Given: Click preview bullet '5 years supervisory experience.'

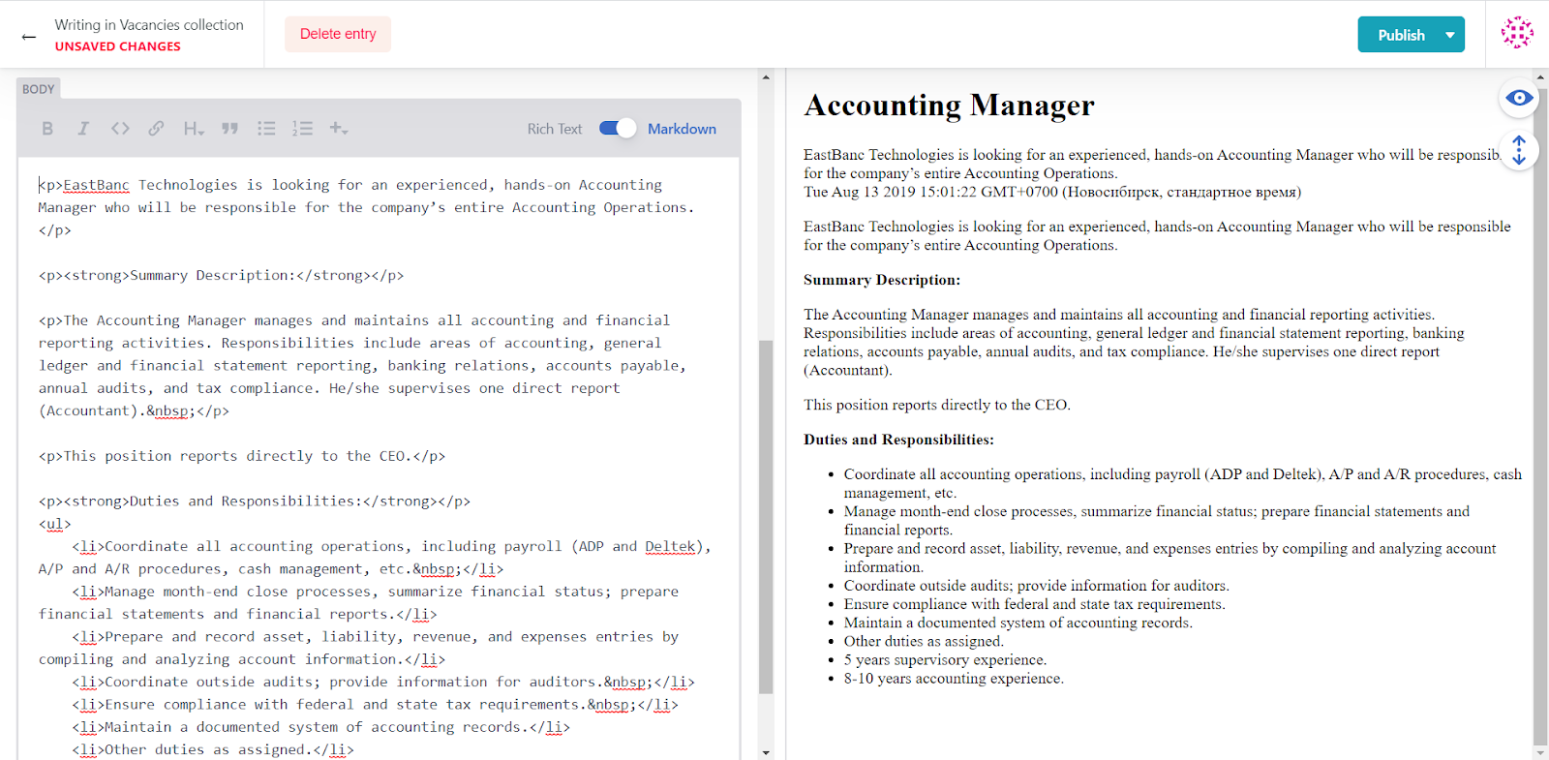Looking at the screenshot, I should pyautogui.click(x=945, y=659).
